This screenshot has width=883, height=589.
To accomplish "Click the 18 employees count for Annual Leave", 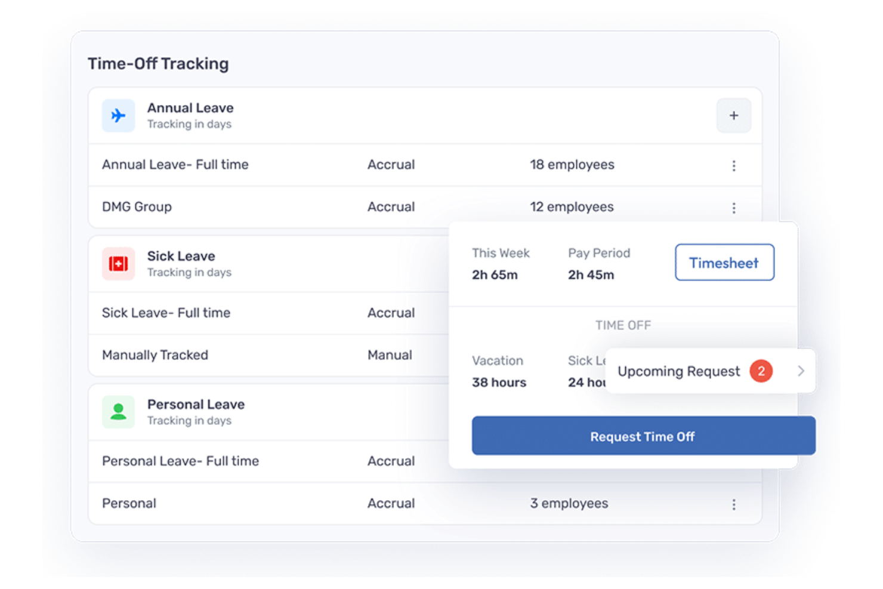I will point(572,165).
